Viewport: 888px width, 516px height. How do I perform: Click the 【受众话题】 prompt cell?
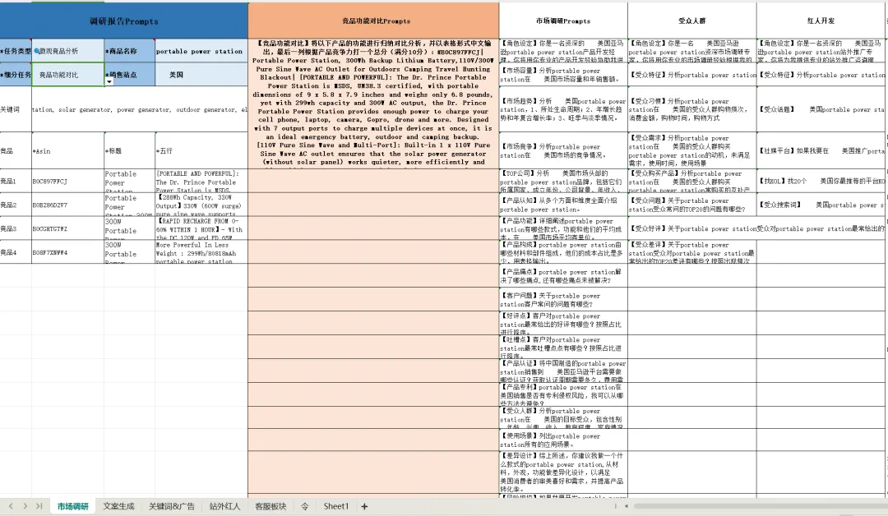tap(822, 110)
